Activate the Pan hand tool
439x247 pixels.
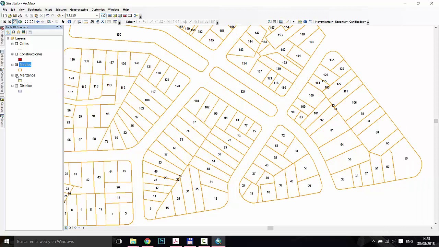15,22
